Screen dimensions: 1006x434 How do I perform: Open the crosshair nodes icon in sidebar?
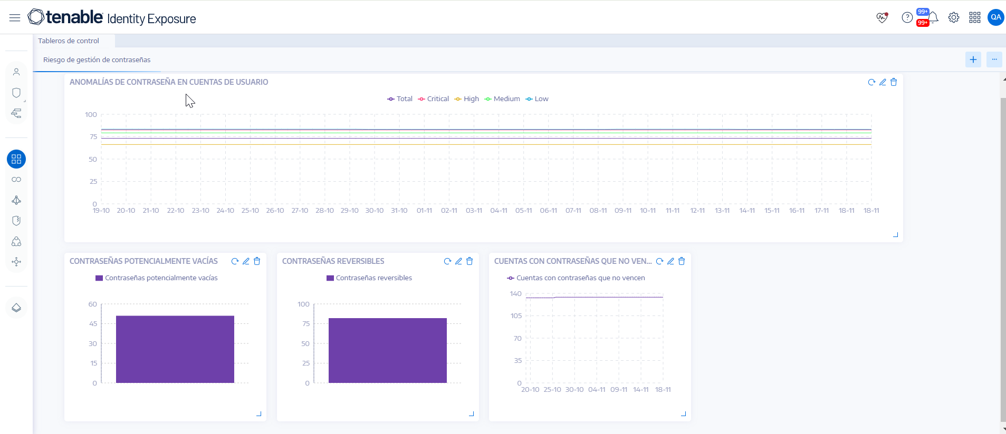pyautogui.click(x=16, y=262)
